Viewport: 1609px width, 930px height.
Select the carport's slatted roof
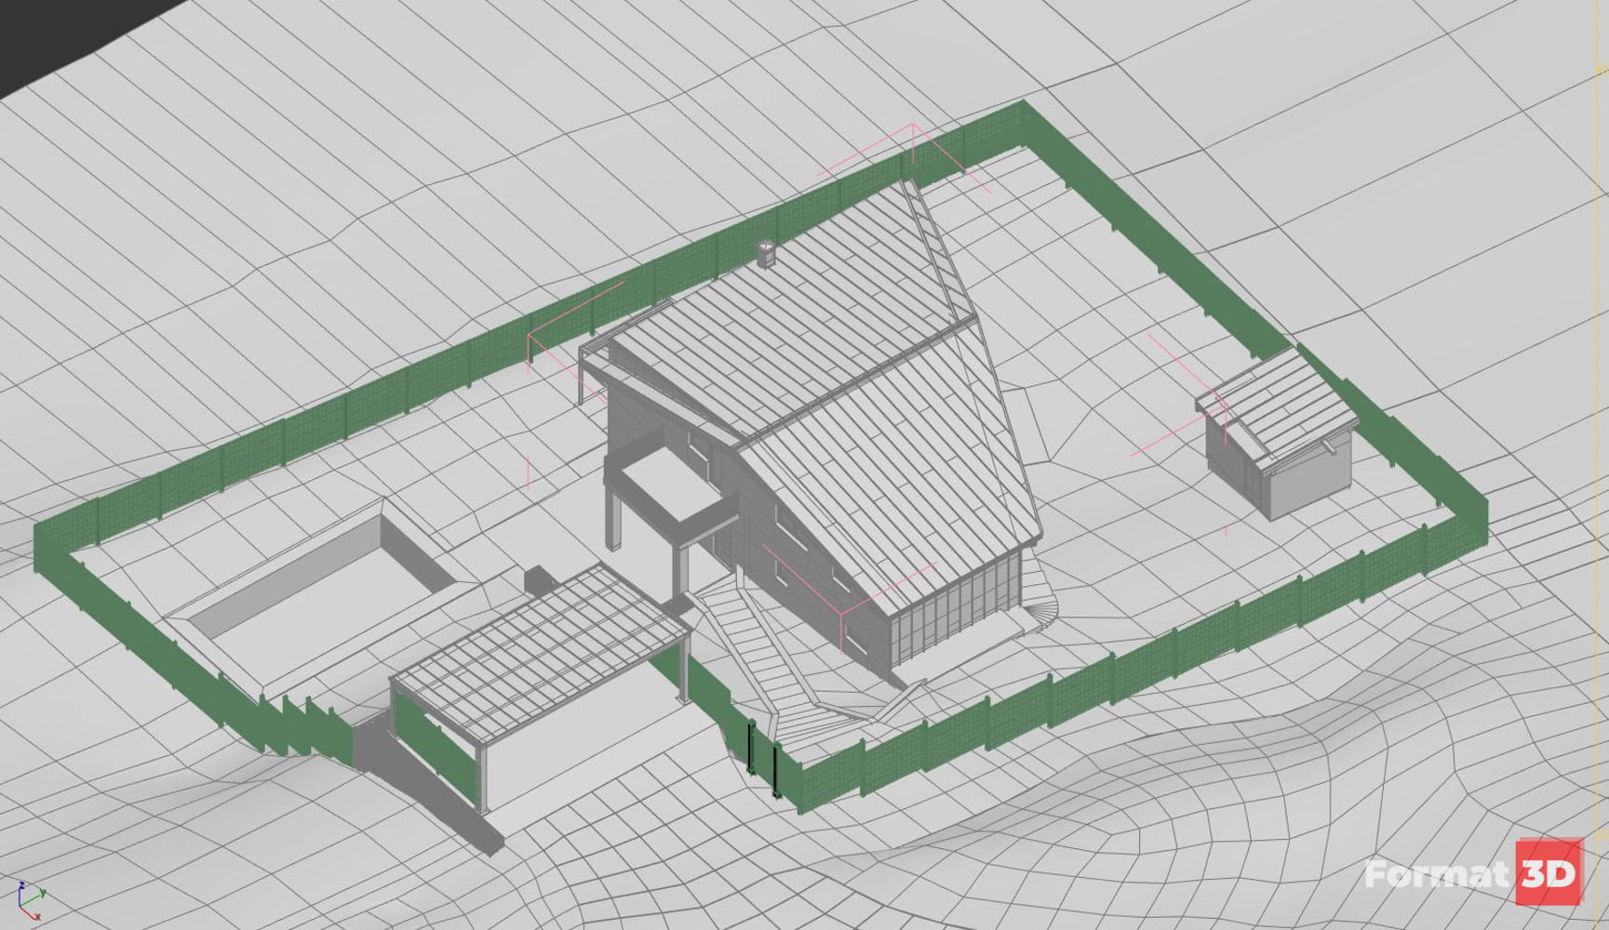(540, 642)
